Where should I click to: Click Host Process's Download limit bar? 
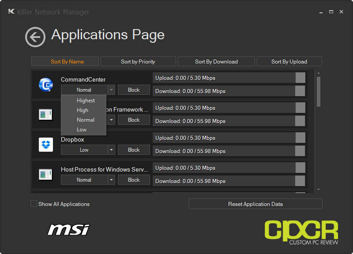(229, 181)
